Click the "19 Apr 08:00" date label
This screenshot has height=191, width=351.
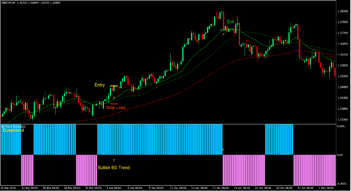point(242,188)
